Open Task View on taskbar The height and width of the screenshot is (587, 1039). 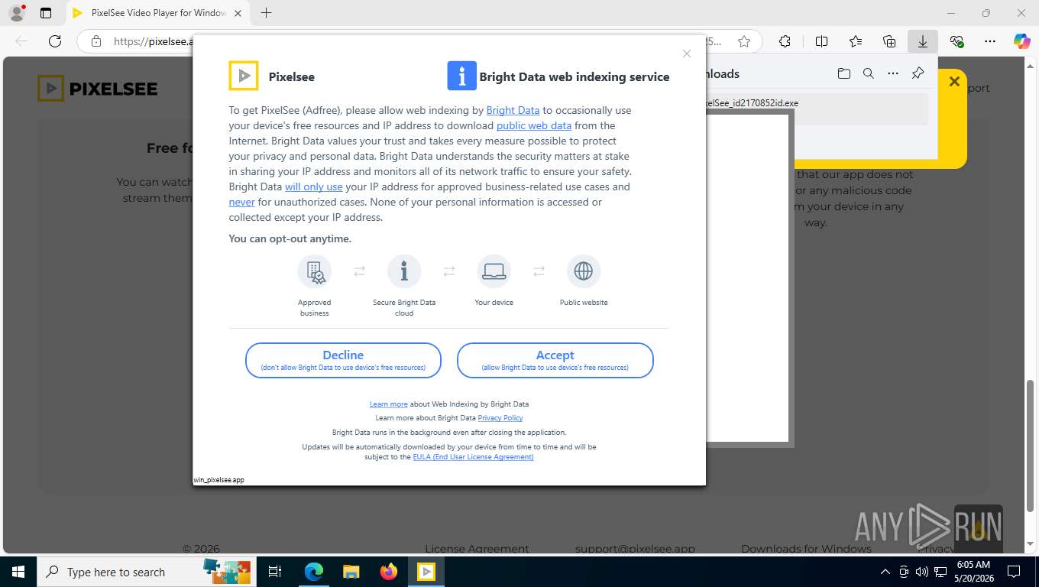pos(275,572)
